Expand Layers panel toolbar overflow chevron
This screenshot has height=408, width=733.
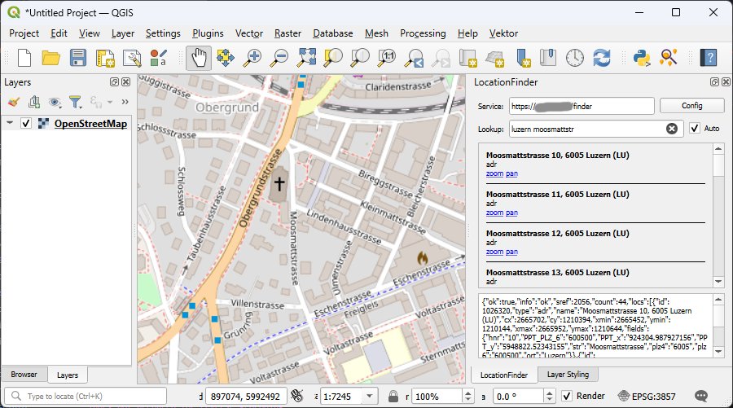tap(125, 102)
